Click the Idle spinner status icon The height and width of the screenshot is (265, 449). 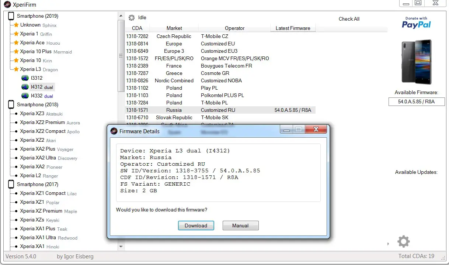pyautogui.click(x=132, y=18)
